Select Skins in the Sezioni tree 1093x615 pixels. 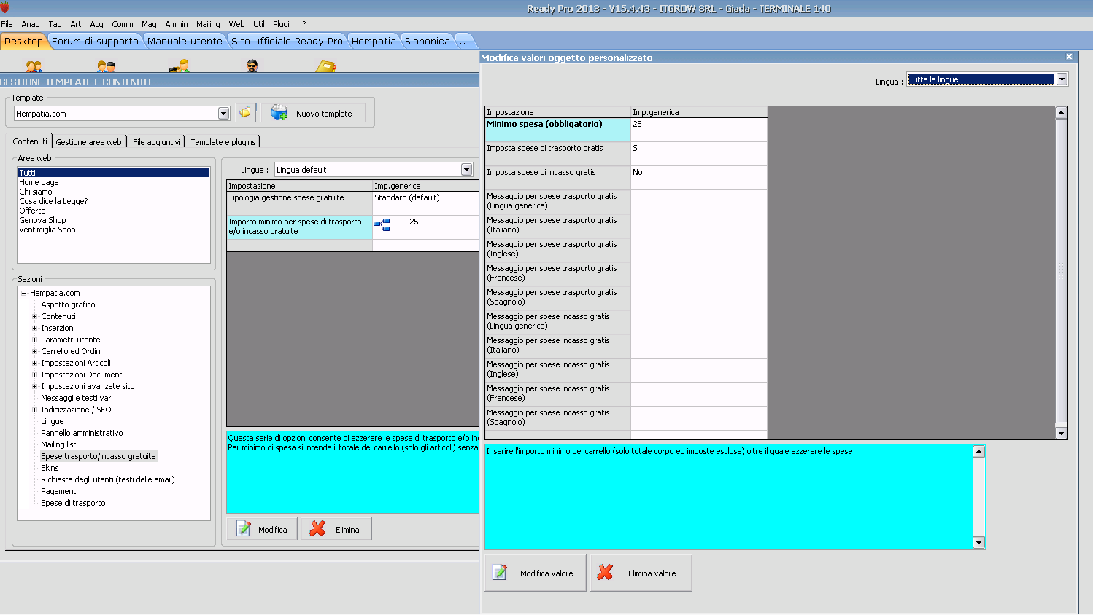50,469
